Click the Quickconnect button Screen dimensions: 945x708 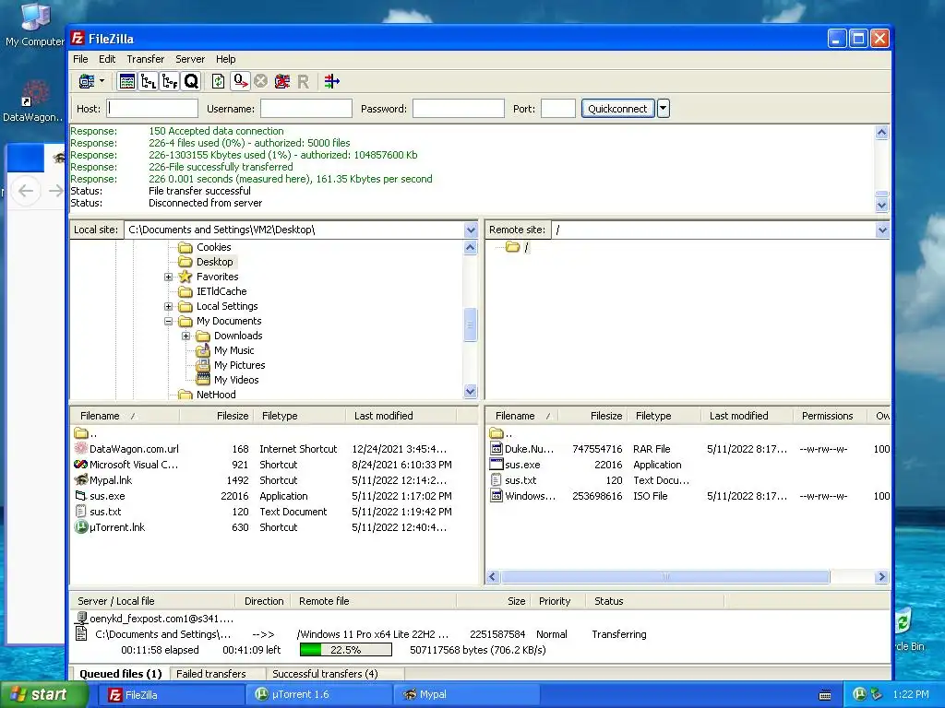point(617,109)
